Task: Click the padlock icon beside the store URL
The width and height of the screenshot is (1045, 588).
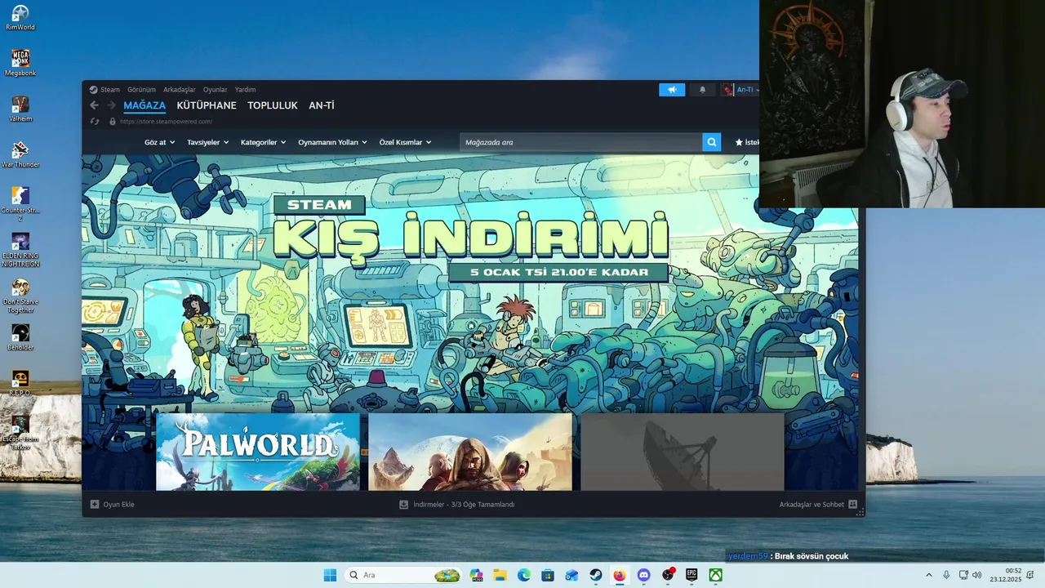Action: (x=113, y=122)
